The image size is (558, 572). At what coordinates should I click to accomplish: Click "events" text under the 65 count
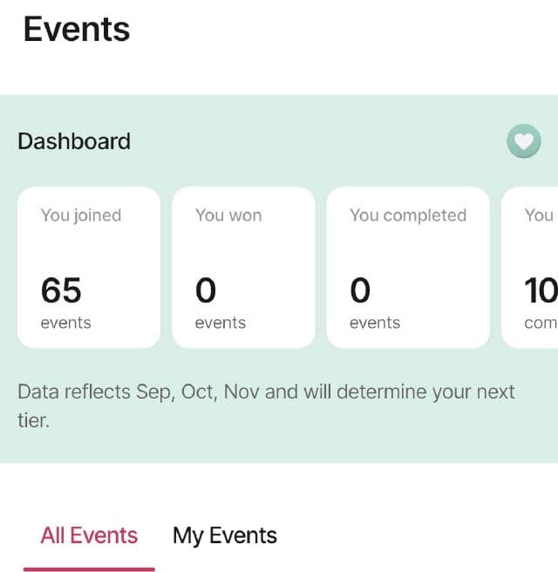(x=66, y=323)
